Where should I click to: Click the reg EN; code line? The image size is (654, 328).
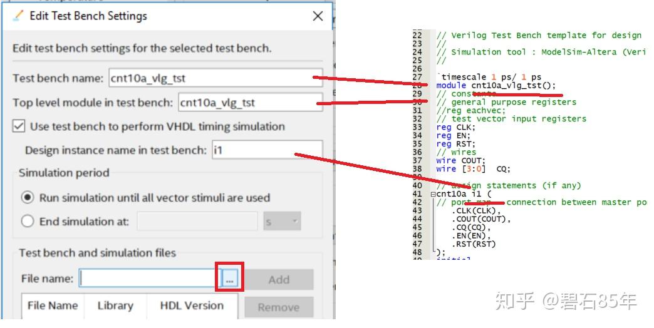coord(453,135)
